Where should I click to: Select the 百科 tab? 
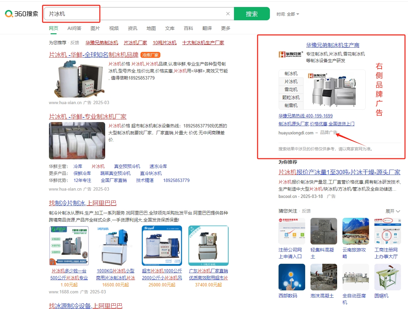click(x=188, y=28)
